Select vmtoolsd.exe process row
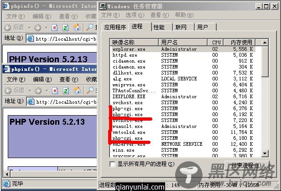Screen dimensions: 281x191 coord(183,132)
